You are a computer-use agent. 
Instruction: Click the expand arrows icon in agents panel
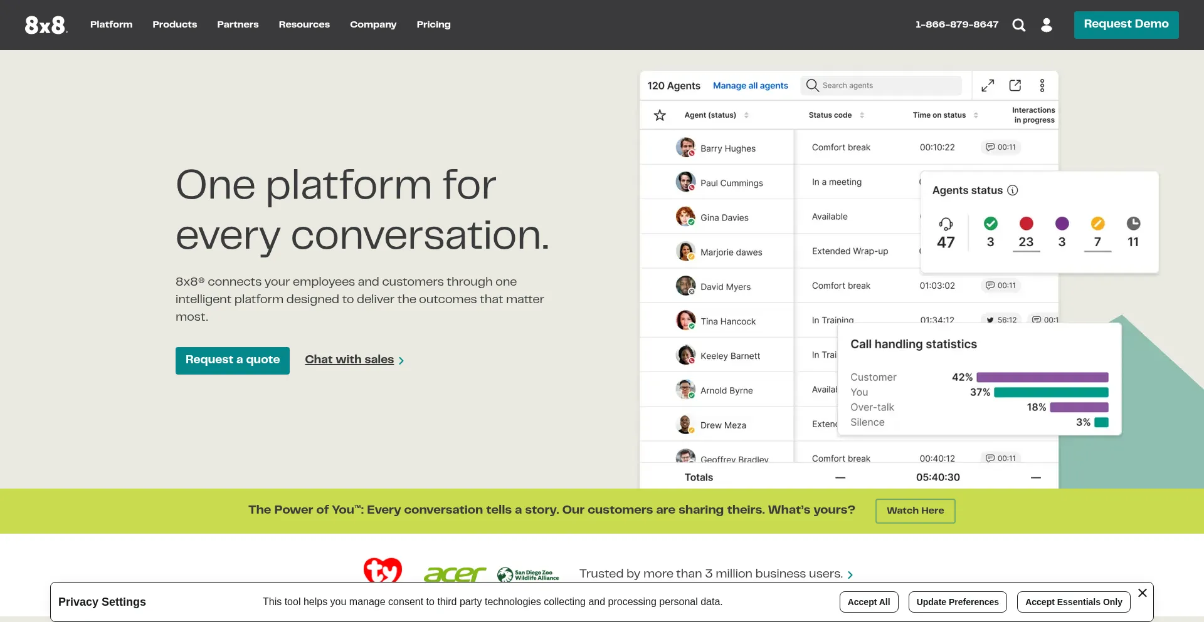point(988,86)
